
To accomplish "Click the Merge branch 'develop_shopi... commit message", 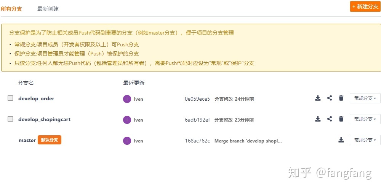I will [x=248, y=141].
